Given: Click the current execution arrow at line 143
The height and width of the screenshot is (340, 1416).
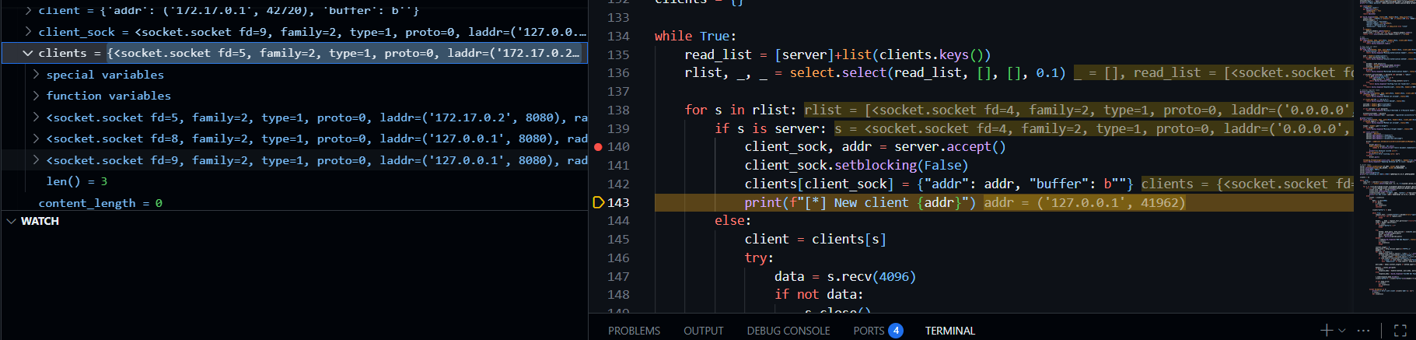Looking at the screenshot, I should click(x=598, y=202).
